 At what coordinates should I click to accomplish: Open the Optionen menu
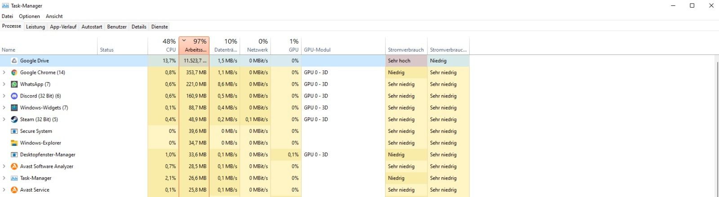click(29, 16)
